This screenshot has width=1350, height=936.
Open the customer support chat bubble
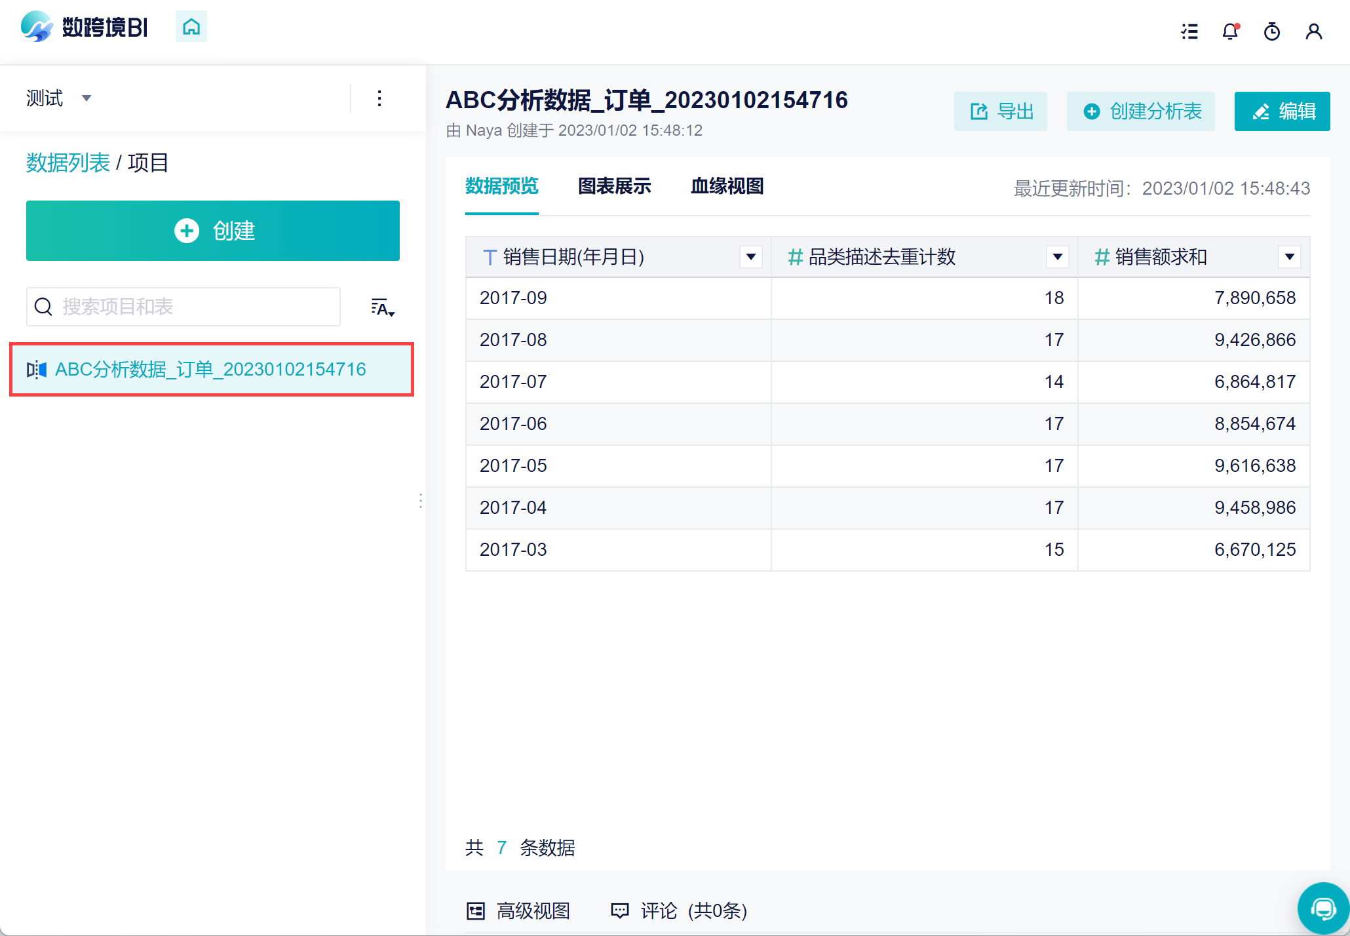[x=1322, y=908]
